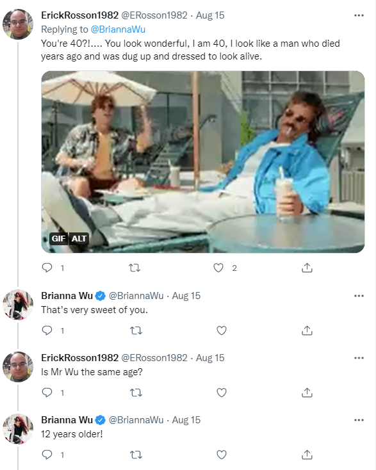Viewport: 376px width, 470px height.
Task: Show the ALT description badge
Action: (x=79, y=239)
